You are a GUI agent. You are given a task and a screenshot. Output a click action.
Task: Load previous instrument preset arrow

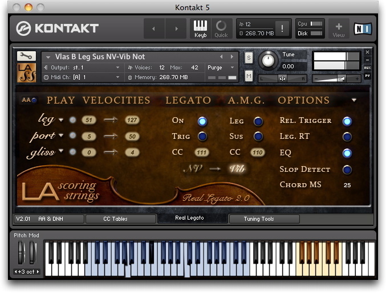pyautogui.click(x=221, y=57)
